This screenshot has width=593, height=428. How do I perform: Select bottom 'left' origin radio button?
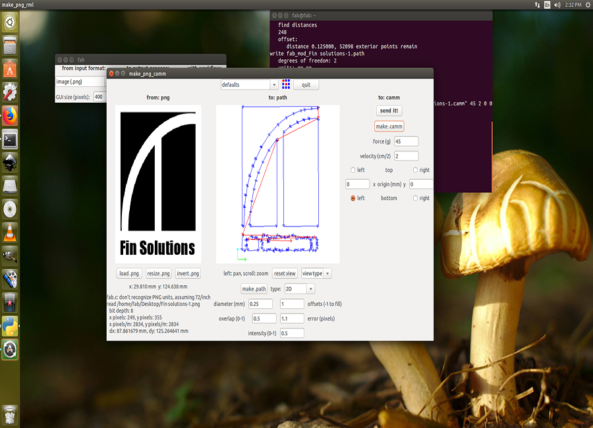tap(353, 198)
